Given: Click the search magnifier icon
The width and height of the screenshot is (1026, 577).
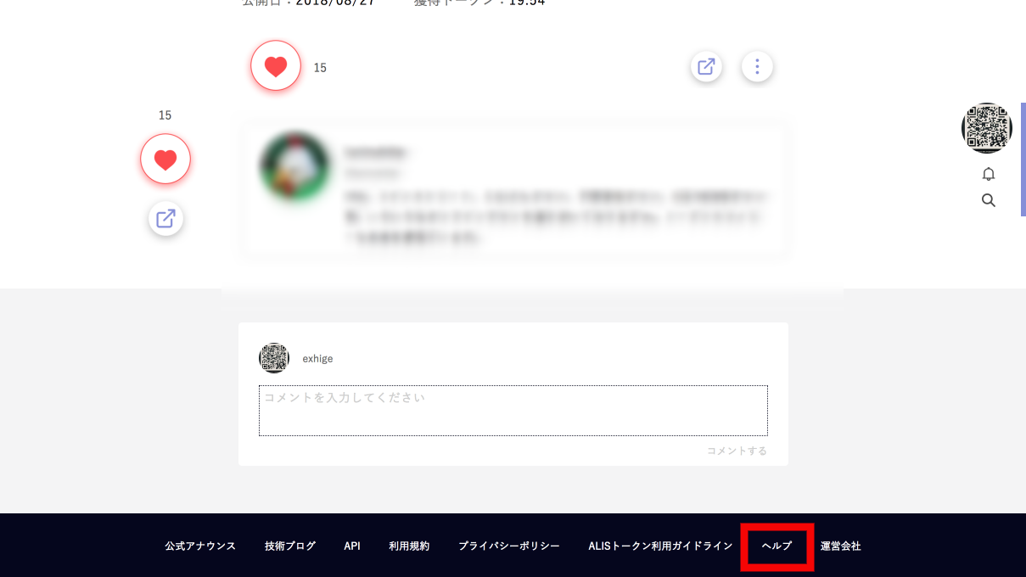Looking at the screenshot, I should click(x=989, y=201).
